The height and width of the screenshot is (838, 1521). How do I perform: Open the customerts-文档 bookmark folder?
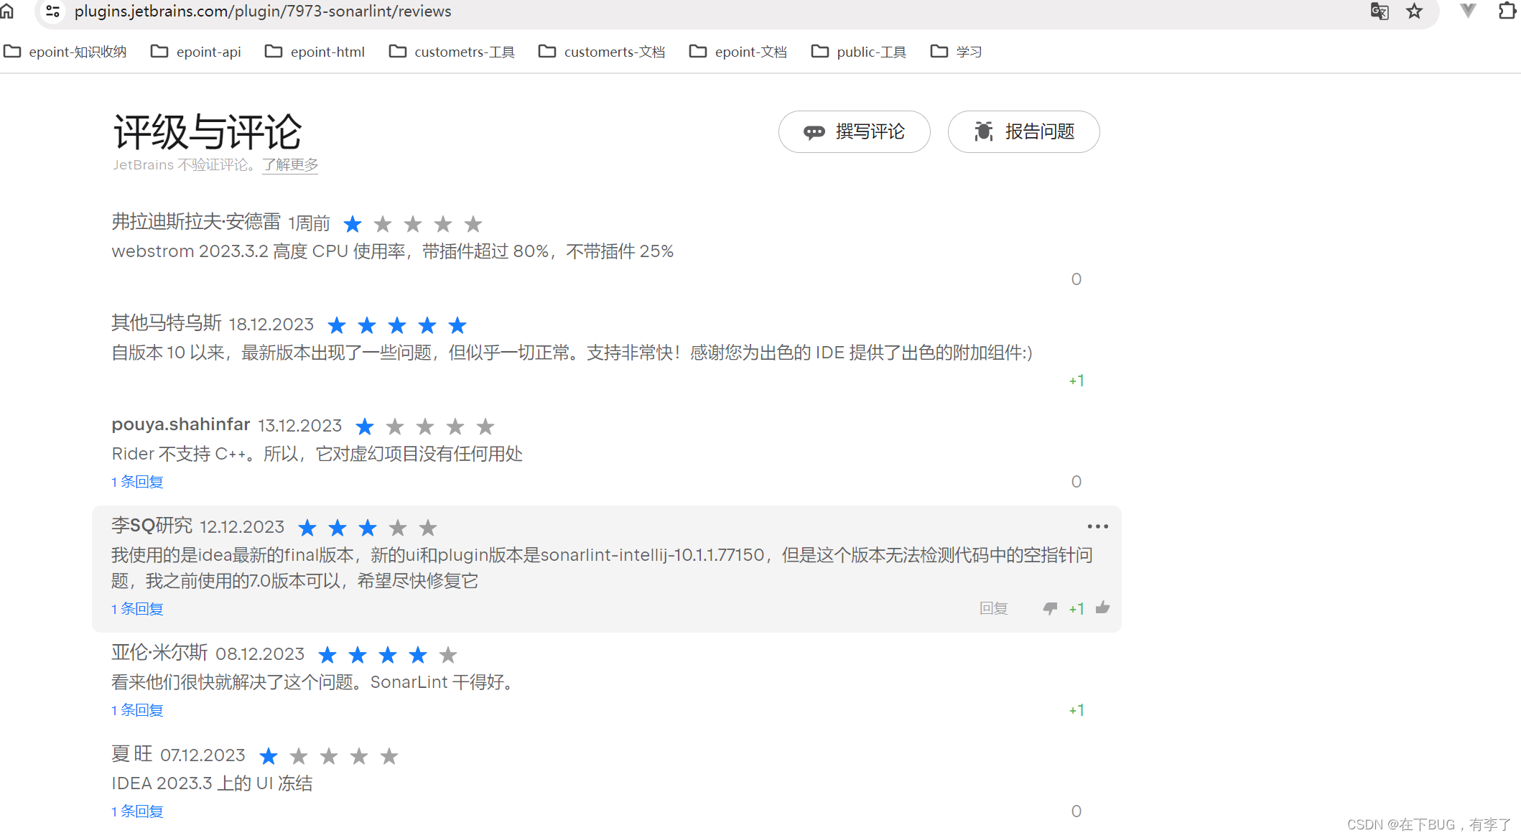(x=601, y=52)
